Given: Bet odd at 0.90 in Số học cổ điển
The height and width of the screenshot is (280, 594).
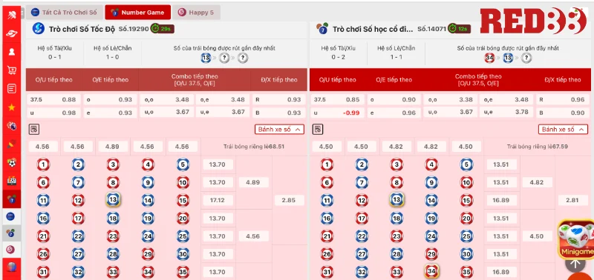Looking at the screenshot, I should click(394, 100).
